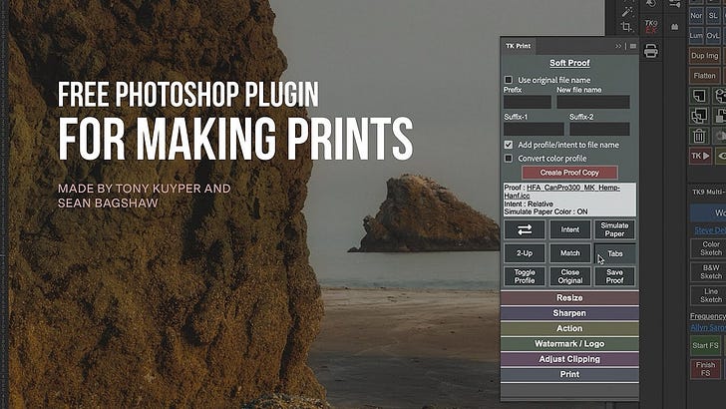Image resolution: width=726 pixels, height=409 pixels.
Task: Select the TK Print panel tab
Action: click(518, 46)
